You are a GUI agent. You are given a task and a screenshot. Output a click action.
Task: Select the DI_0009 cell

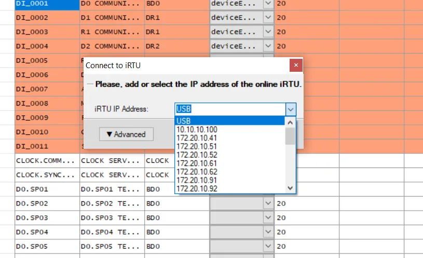coord(47,118)
